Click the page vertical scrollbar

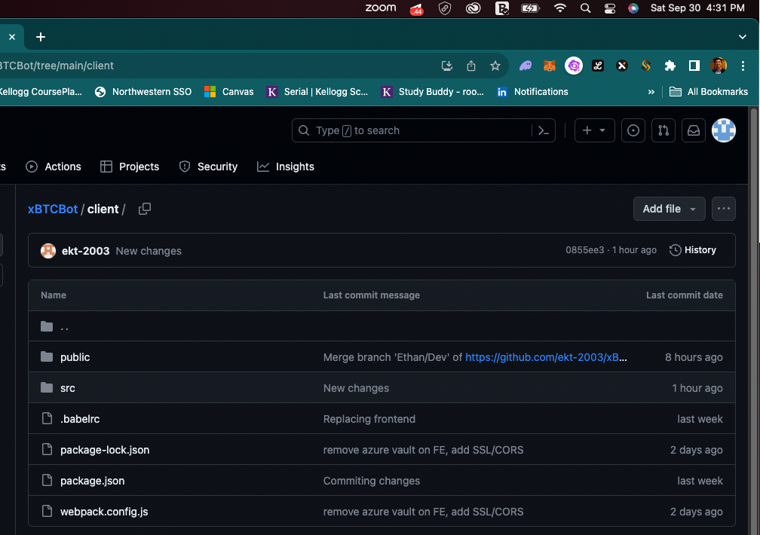tap(754, 319)
